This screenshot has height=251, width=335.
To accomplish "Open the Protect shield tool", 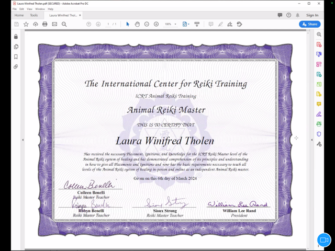I will click(319, 134).
